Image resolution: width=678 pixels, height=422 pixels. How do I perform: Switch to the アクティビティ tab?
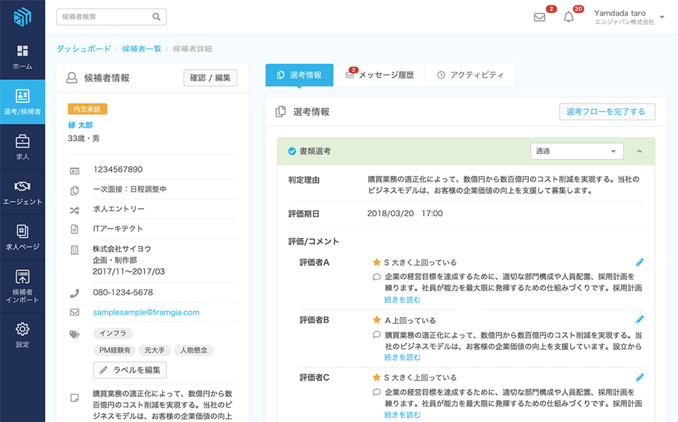[470, 75]
